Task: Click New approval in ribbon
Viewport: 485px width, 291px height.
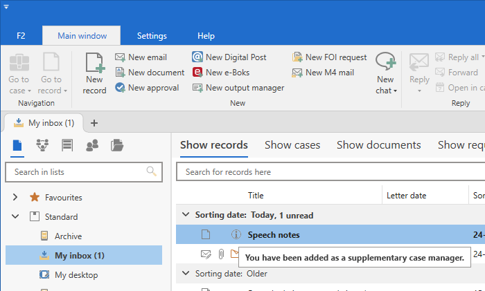Action: pyautogui.click(x=146, y=88)
